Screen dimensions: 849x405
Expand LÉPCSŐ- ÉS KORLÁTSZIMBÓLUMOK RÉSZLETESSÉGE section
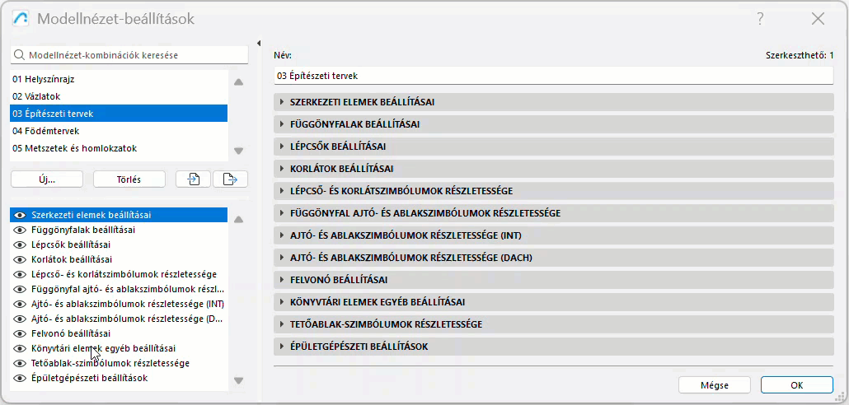click(x=553, y=191)
